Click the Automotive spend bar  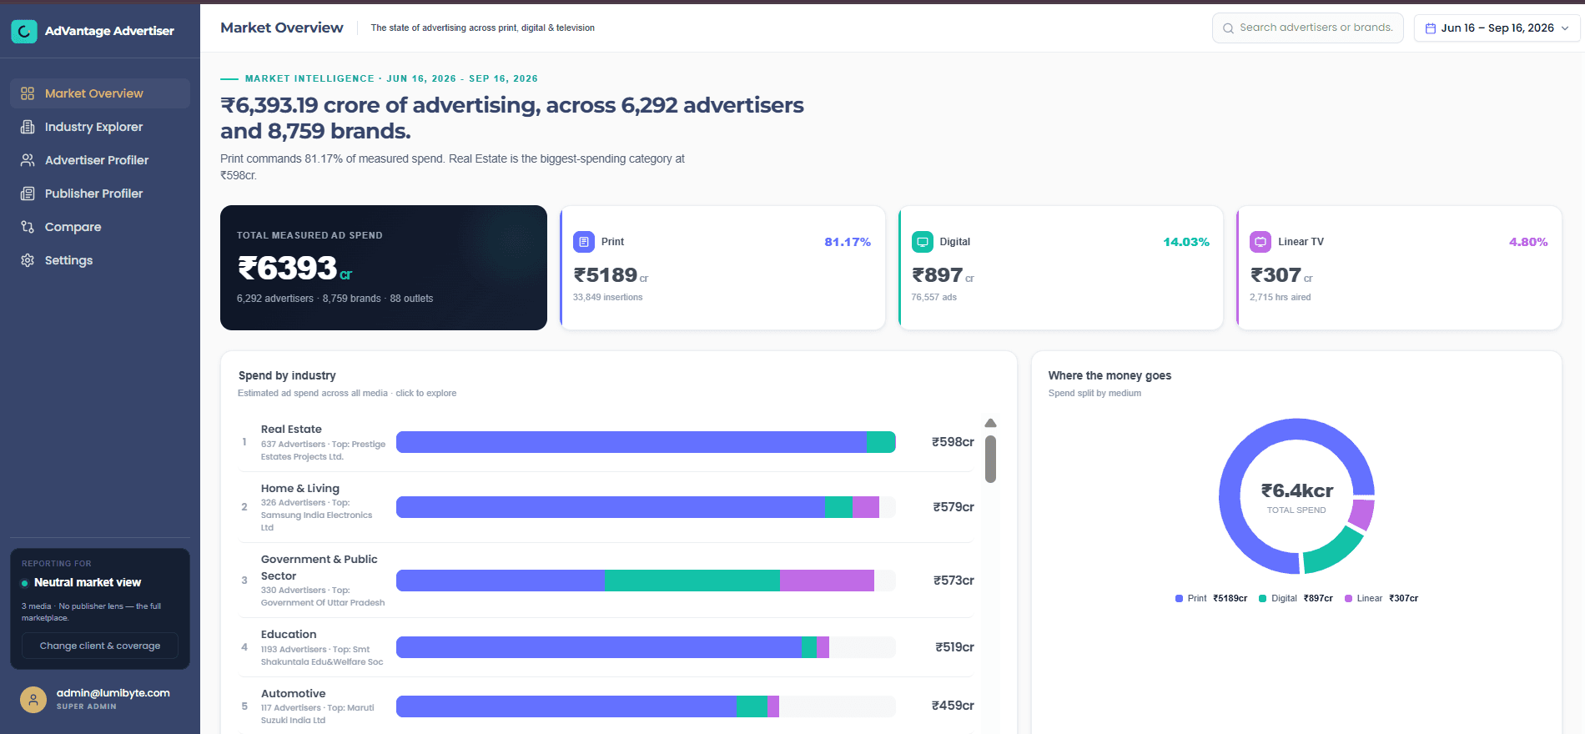click(x=646, y=706)
